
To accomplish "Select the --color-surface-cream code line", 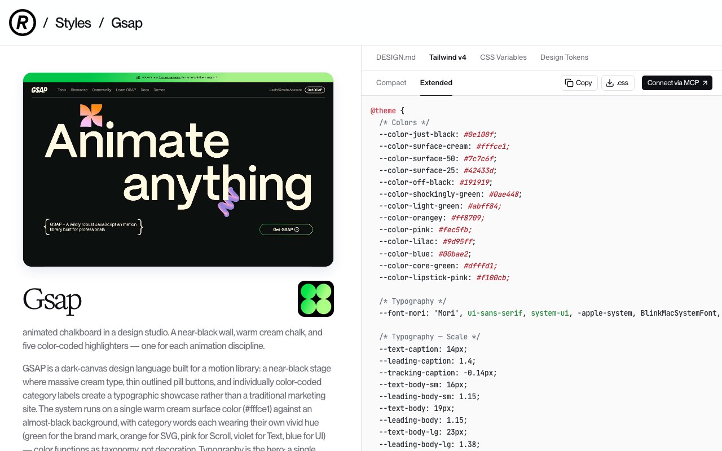I will [444, 147].
